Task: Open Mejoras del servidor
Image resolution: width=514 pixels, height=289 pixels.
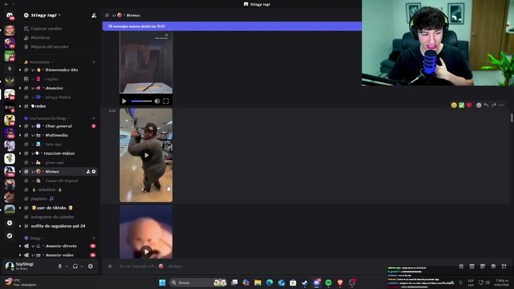Action: click(59, 47)
